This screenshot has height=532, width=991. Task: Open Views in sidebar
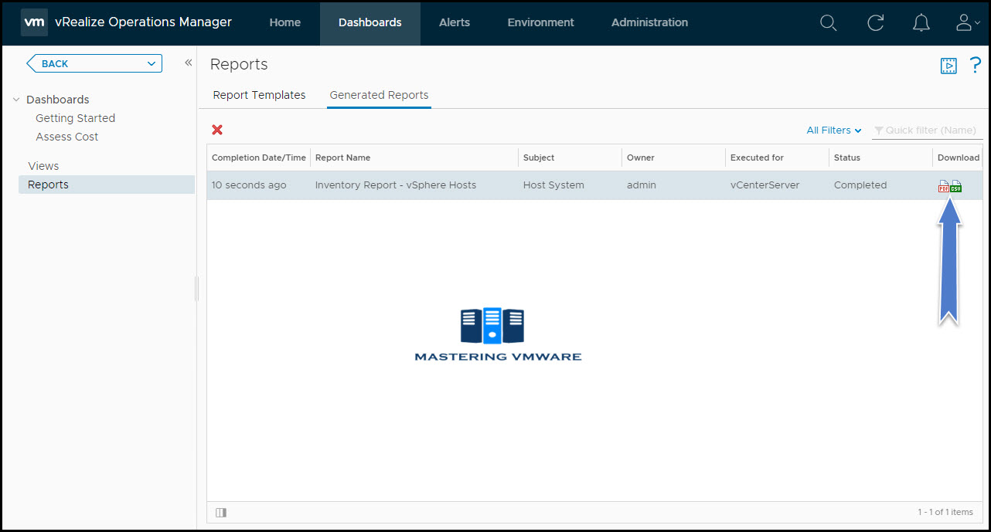43,166
